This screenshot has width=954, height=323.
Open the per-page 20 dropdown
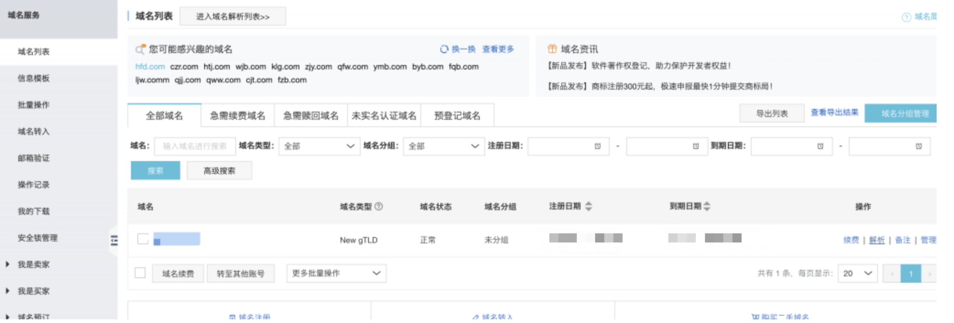(x=857, y=273)
